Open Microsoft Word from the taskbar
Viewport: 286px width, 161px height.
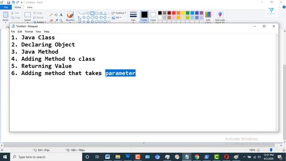(x=107, y=157)
